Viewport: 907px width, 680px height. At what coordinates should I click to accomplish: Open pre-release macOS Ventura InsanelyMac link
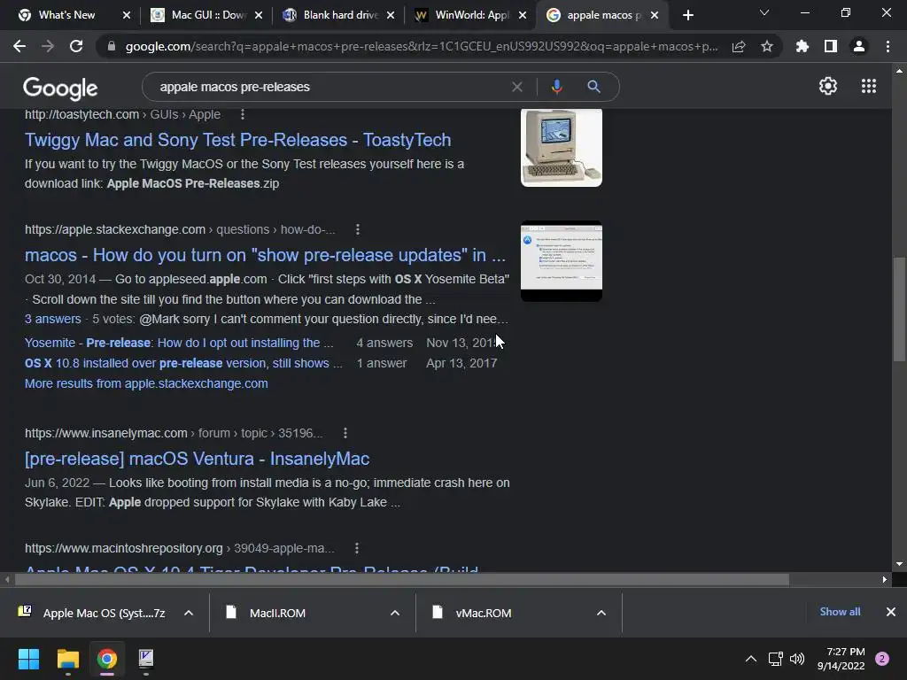point(198,459)
